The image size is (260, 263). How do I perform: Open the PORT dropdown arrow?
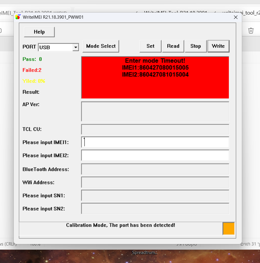coord(75,47)
